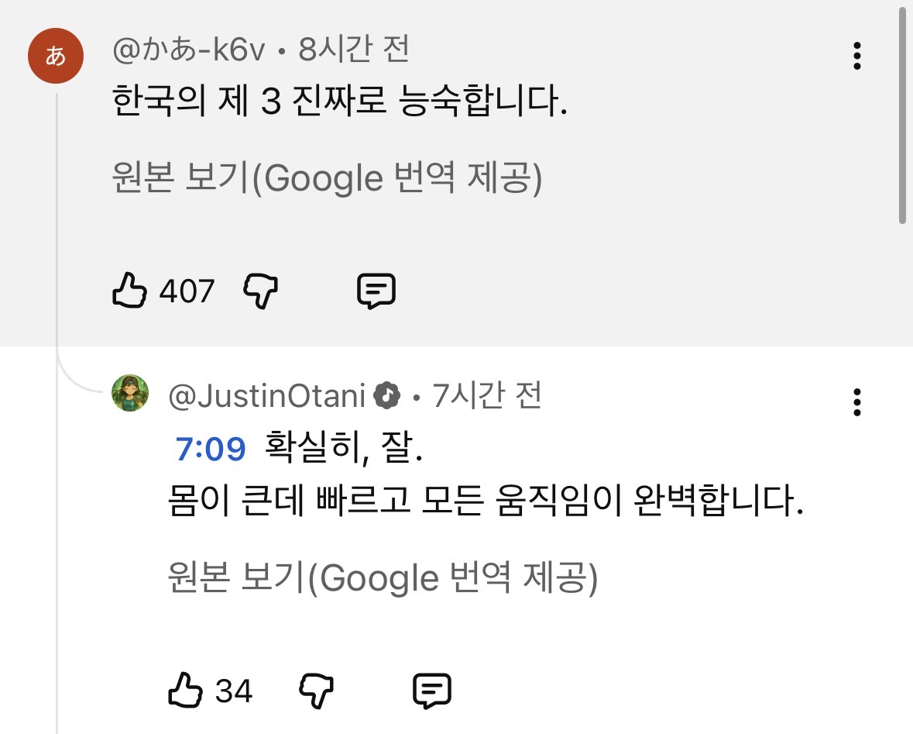913x734 pixels.
Task: Click the 8시간 전 comment timestamp
Action: click(x=354, y=51)
